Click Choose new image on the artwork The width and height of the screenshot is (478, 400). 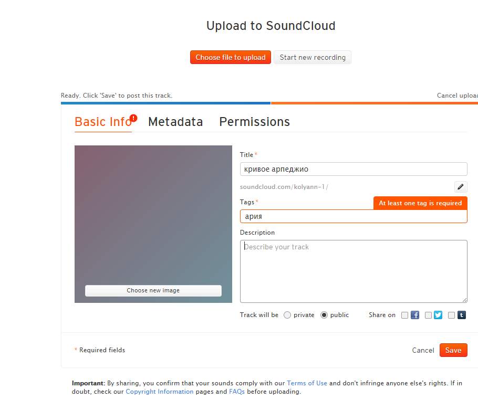[x=153, y=291]
